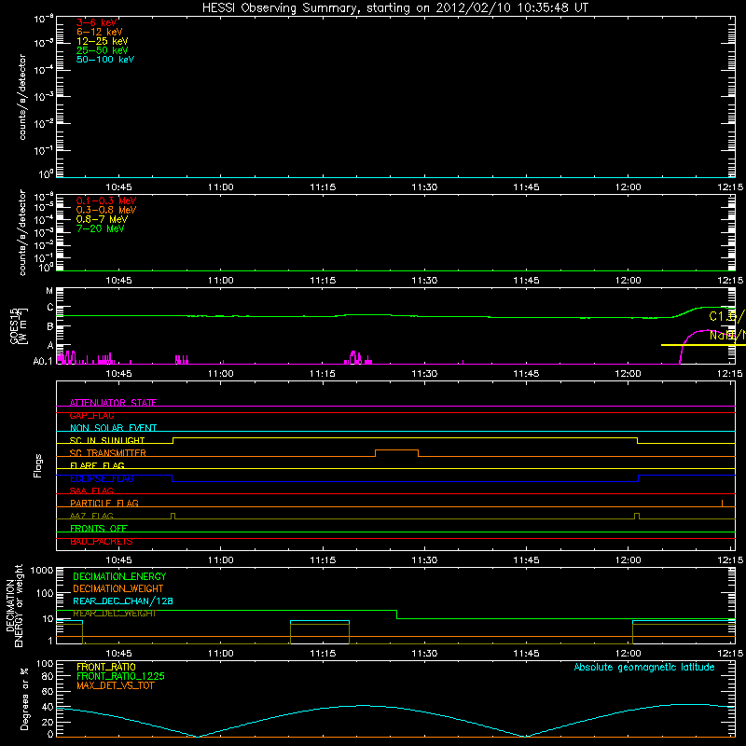The height and width of the screenshot is (746, 746).
Task: Select the FRONT_RATIO_1225 legend label
Action: pos(120,676)
